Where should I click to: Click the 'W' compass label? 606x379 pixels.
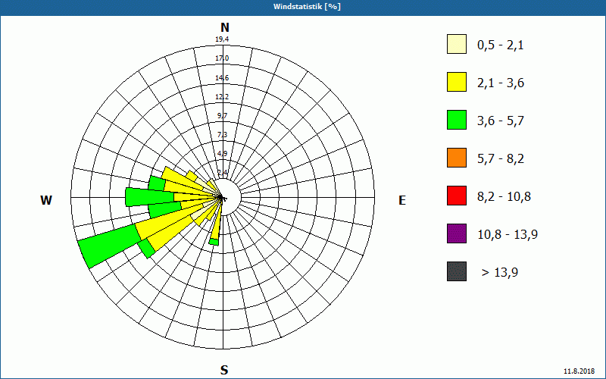point(46,200)
